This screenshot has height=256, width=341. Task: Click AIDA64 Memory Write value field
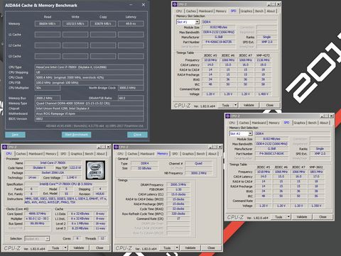click(x=75, y=23)
